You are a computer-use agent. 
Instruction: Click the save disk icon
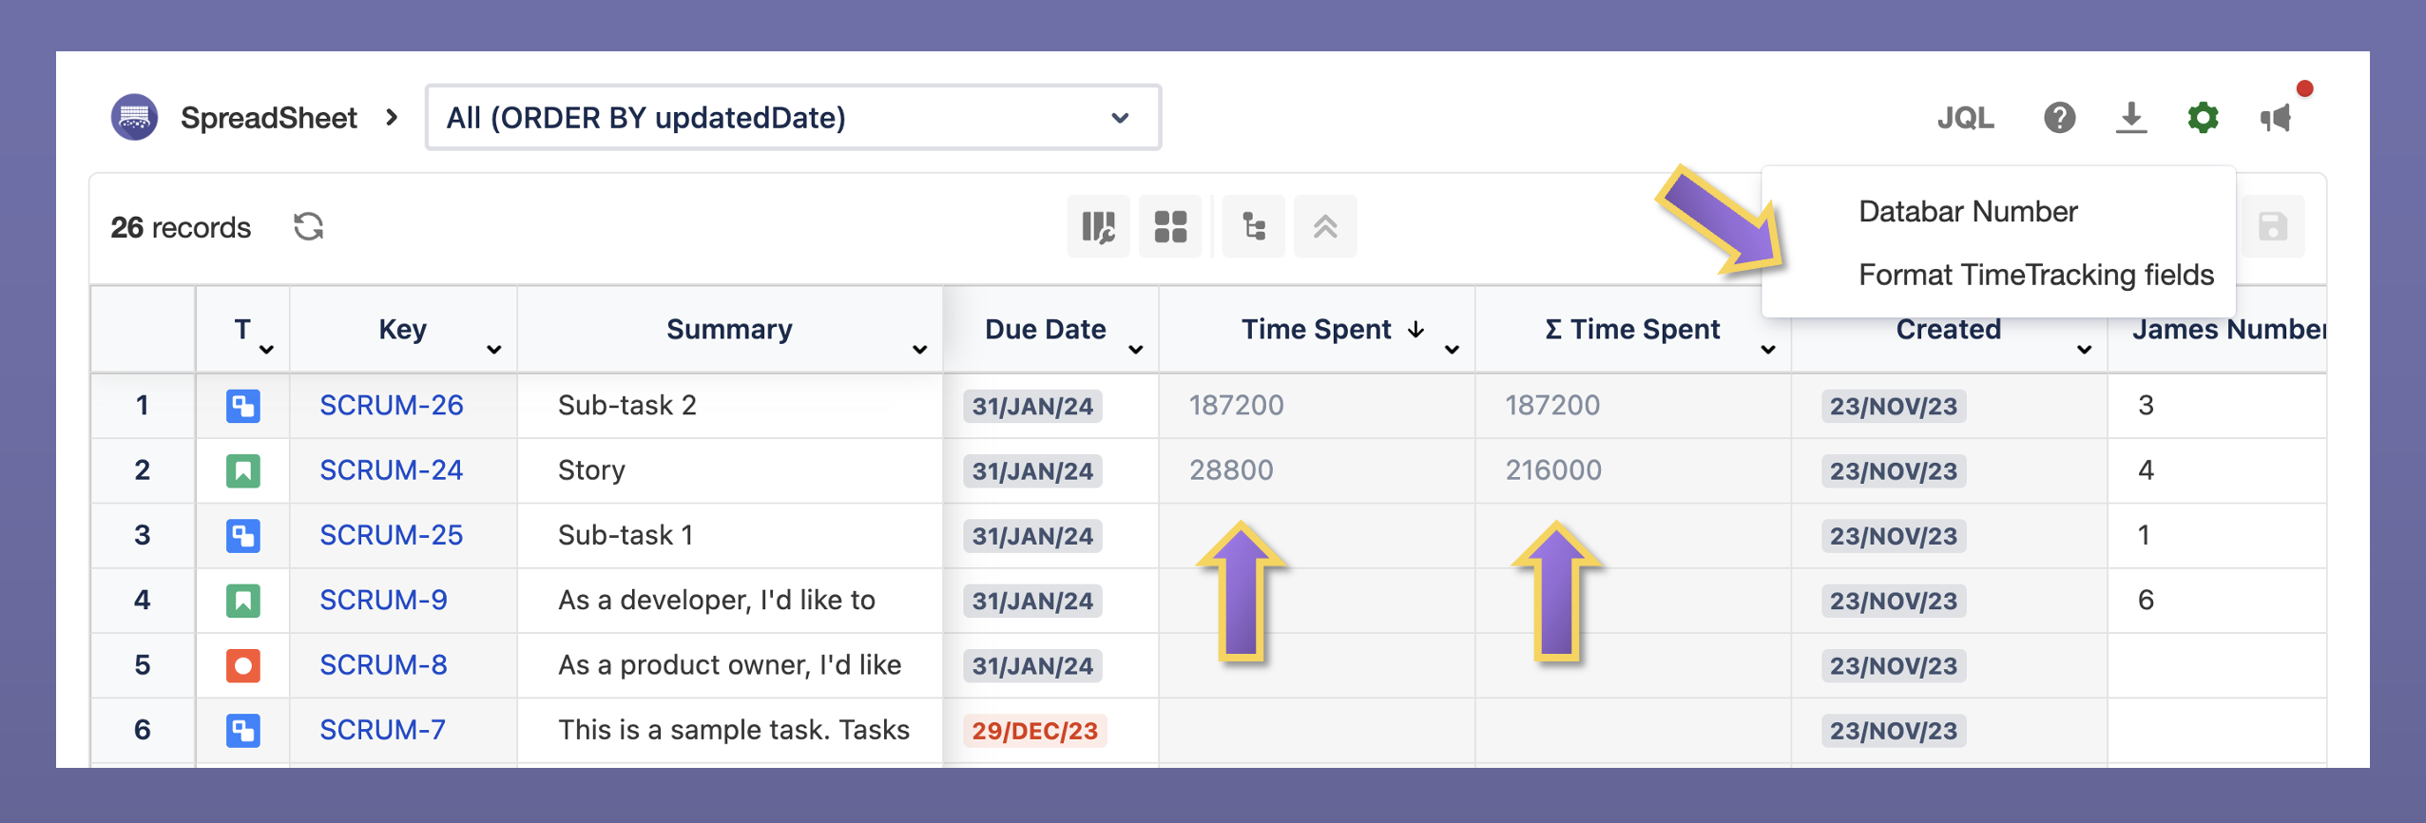tap(2273, 227)
